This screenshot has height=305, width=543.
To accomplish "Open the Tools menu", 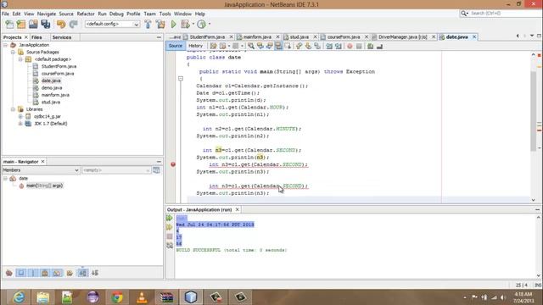I will click(x=165, y=14).
